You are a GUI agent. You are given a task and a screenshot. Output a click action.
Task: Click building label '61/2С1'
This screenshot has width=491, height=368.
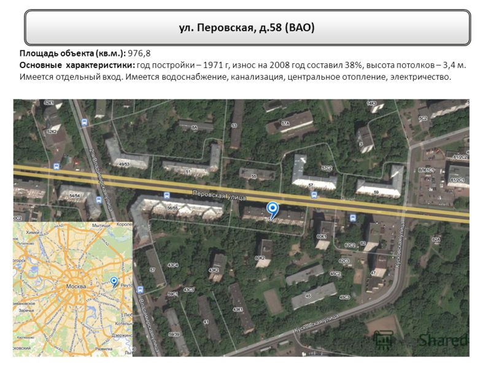point(457,180)
